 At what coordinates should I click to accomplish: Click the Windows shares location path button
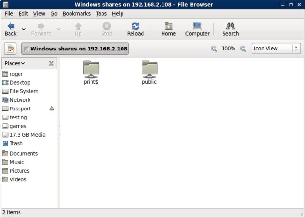coord(75,49)
